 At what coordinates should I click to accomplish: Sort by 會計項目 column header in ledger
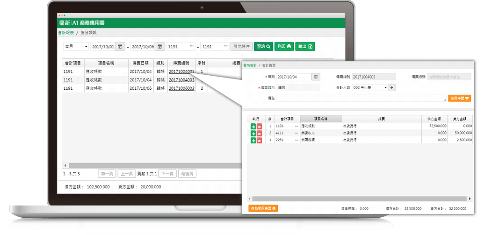[x=73, y=63]
